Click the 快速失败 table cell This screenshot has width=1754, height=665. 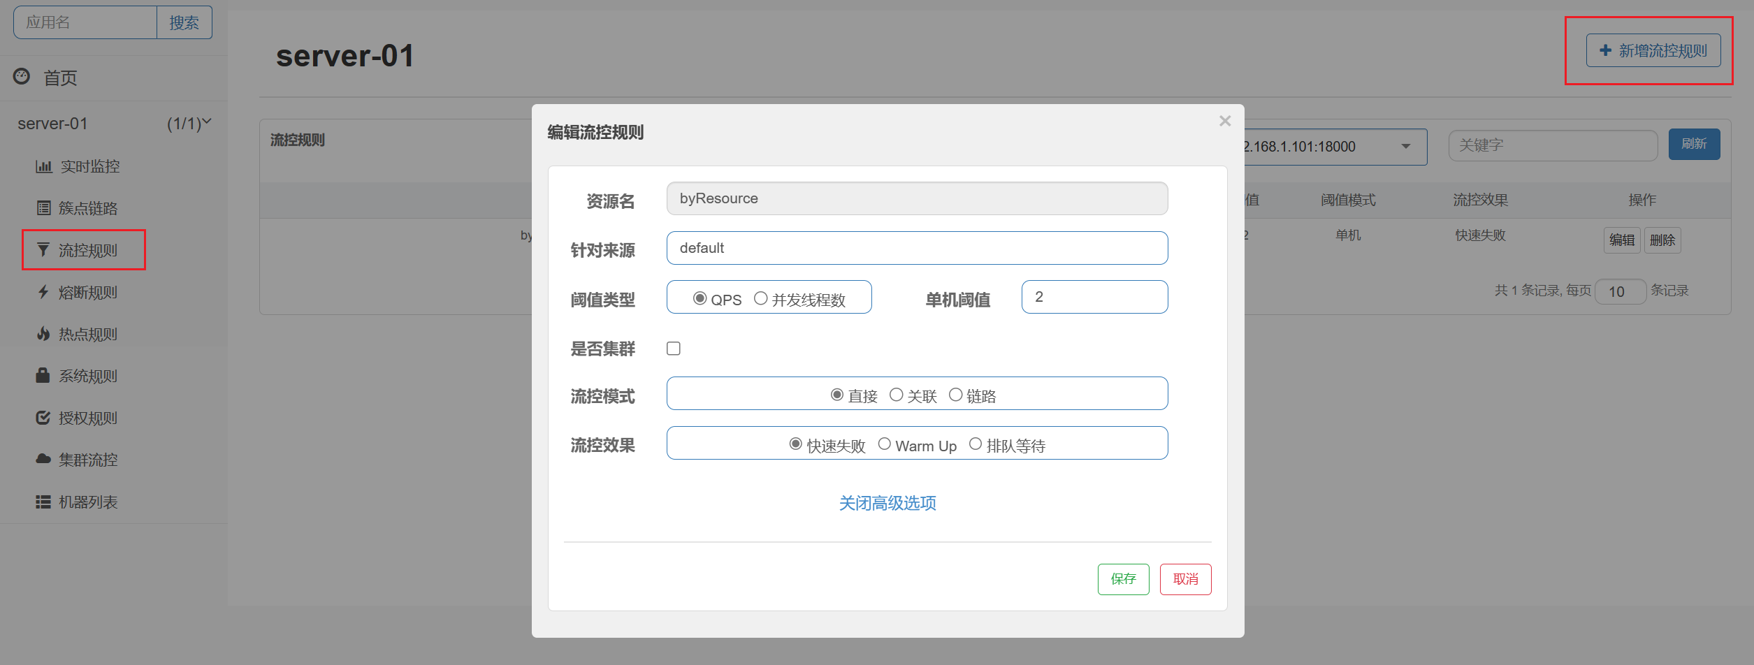click(x=1480, y=235)
